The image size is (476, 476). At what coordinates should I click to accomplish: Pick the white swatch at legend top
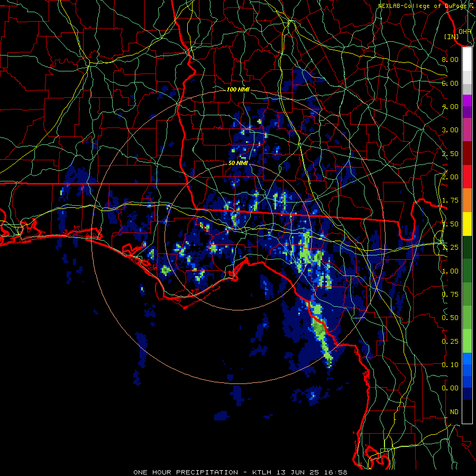click(467, 59)
